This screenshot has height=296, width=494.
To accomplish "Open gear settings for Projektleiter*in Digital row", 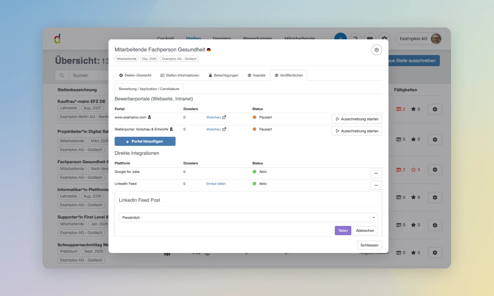I will (435, 139).
